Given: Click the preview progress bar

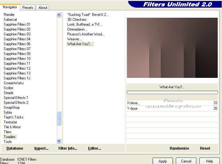Looking at the screenshot, I should [x=172, y=93].
